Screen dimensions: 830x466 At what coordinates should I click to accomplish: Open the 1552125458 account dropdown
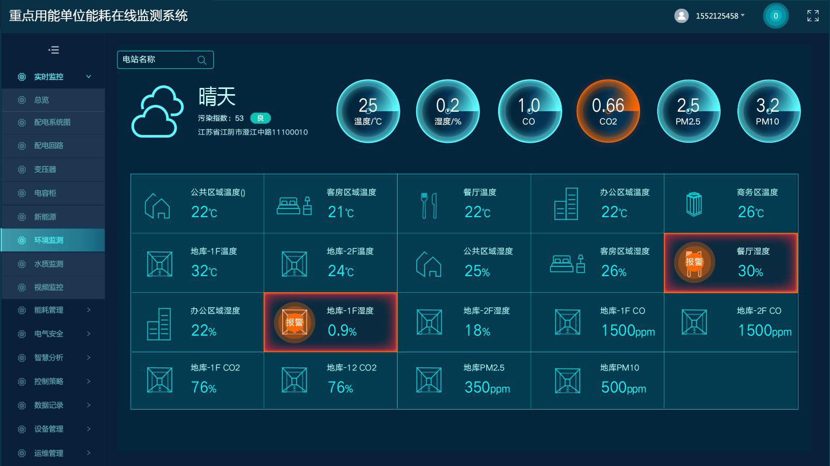tap(720, 16)
